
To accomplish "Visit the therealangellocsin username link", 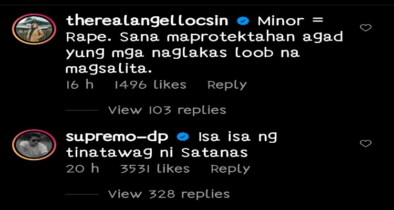I will pos(147,22).
